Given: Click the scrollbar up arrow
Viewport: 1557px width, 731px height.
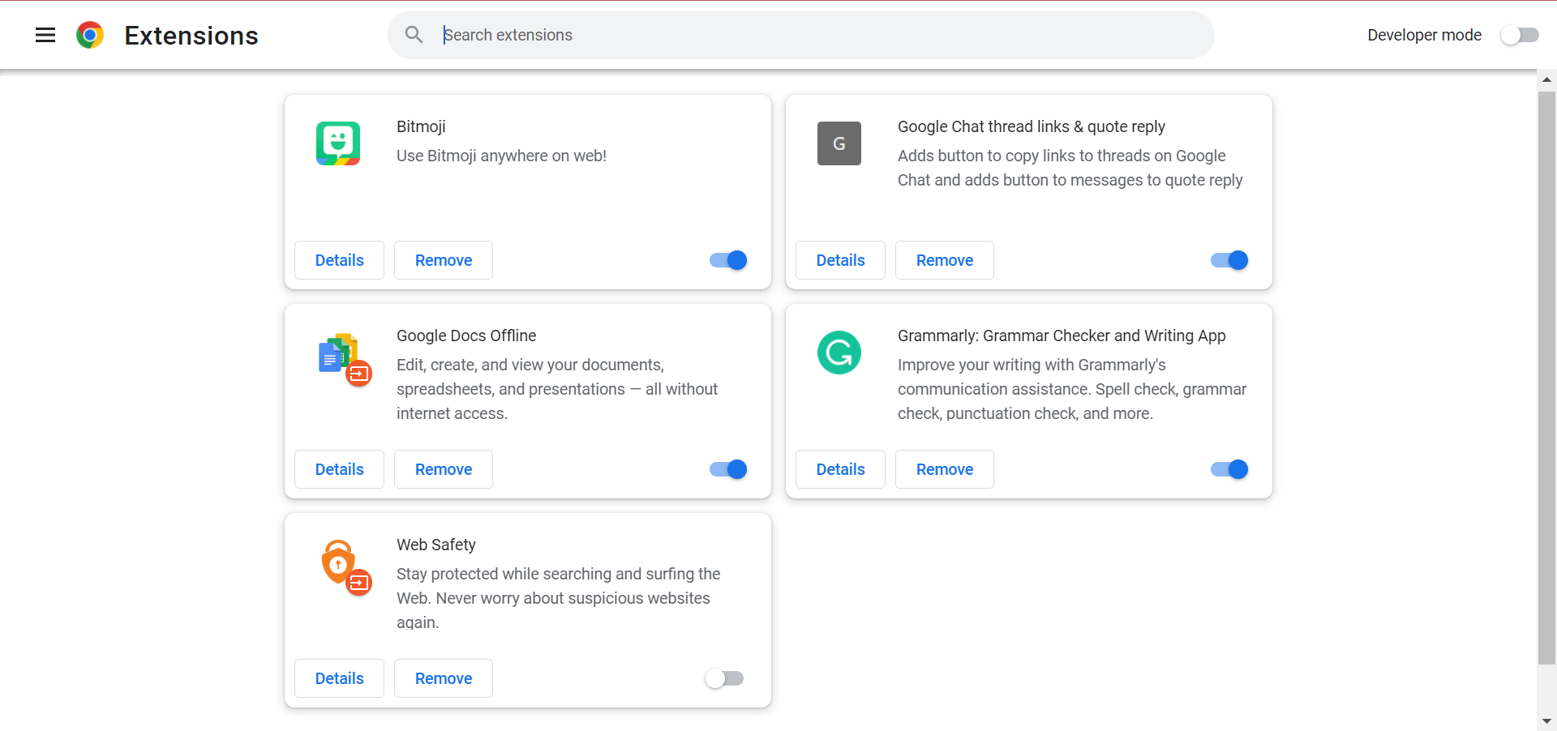Looking at the screenshot, I should [1546, 79].
